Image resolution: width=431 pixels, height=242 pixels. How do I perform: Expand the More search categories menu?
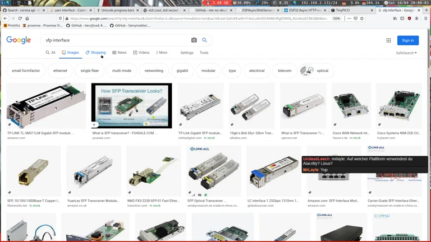point(162,53)
